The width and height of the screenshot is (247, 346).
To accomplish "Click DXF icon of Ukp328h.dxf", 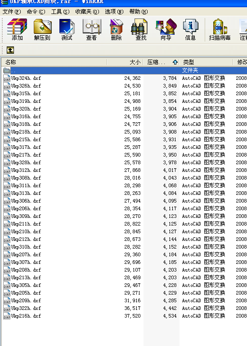I will pos(7,163).
